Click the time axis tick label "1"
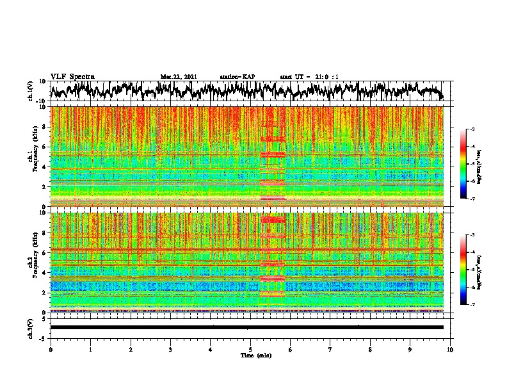 pyautogui.click(x=91, y=350)
